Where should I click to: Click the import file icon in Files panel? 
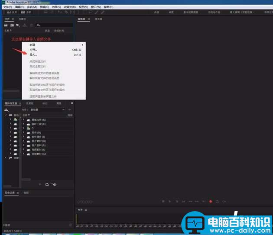[x=12, y=25]
